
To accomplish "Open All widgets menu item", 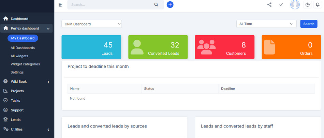I will [x=19, y=56].
